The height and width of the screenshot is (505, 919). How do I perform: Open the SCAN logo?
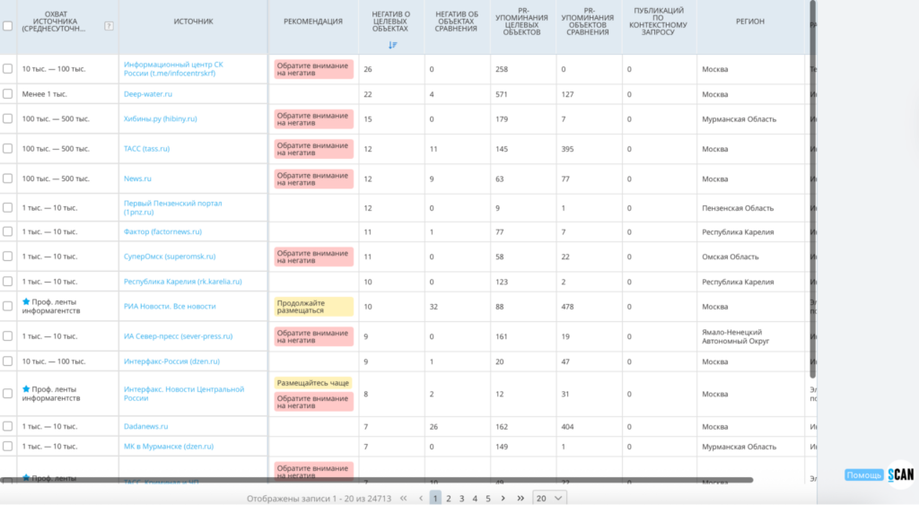pos(901,475)
